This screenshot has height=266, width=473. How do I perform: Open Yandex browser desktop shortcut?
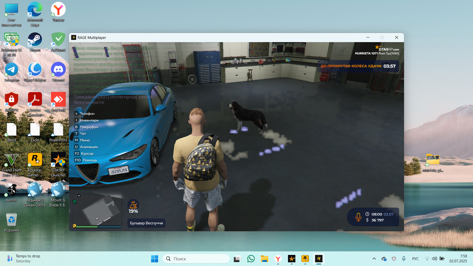58,12
